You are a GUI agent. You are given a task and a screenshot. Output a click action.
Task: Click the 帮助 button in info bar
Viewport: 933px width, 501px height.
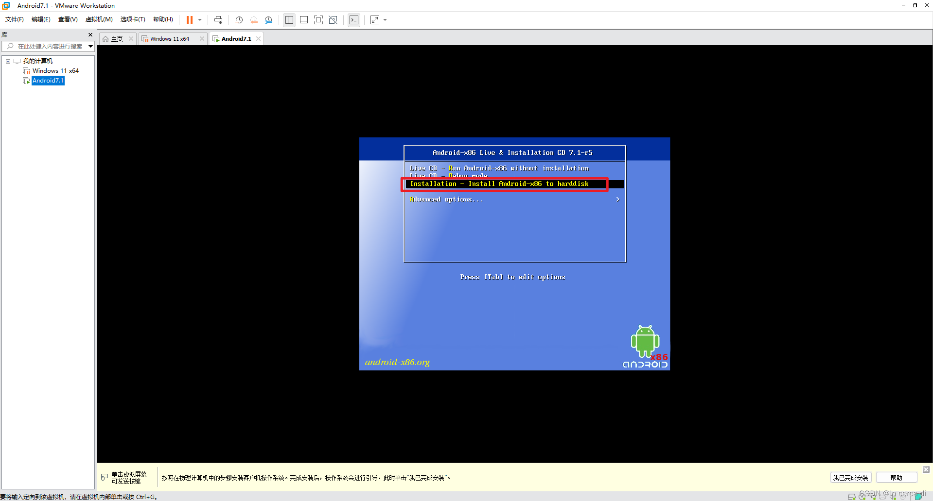click(896, 478)
